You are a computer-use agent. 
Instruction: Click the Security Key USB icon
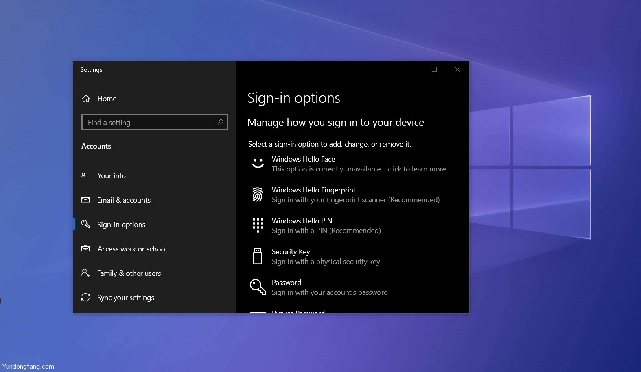[258, 256]
